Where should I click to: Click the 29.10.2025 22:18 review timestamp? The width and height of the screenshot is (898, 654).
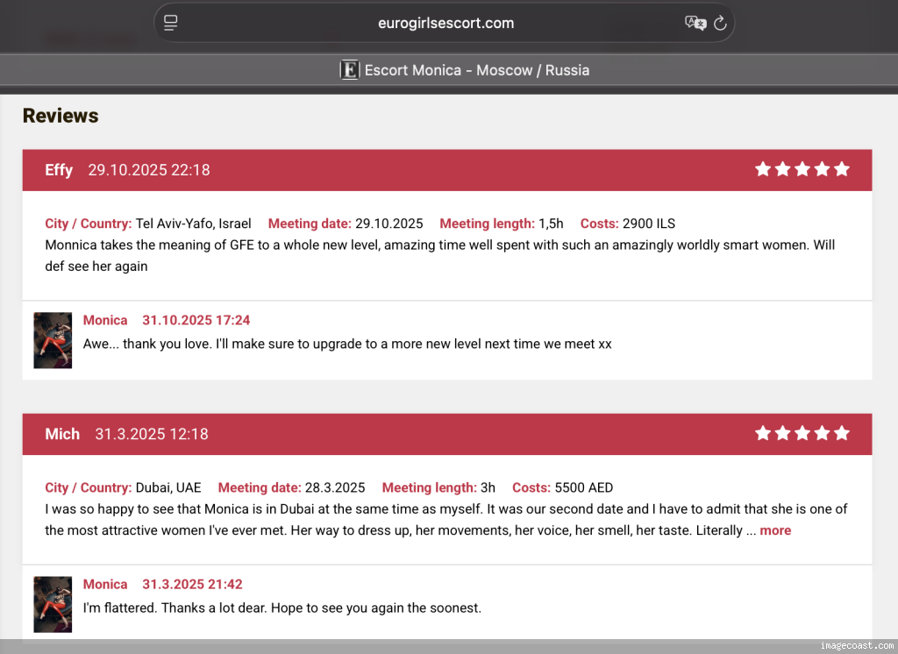coord(149,170)
